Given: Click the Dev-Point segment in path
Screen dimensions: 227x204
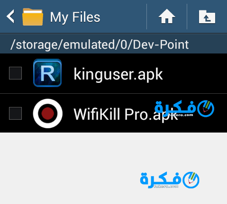Looking at the screenshot, I should pos(161,44).
